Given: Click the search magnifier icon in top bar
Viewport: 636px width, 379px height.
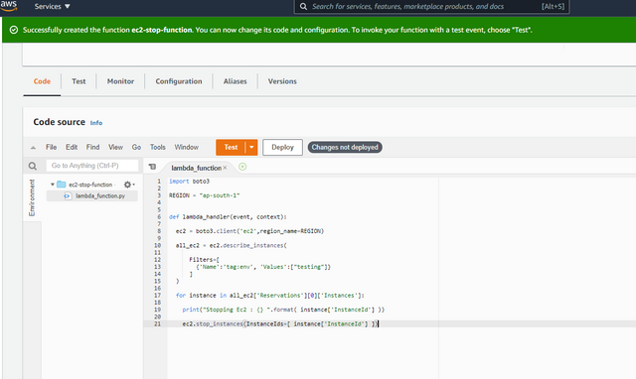Looking at the screenshot, I should pos(303,7).
